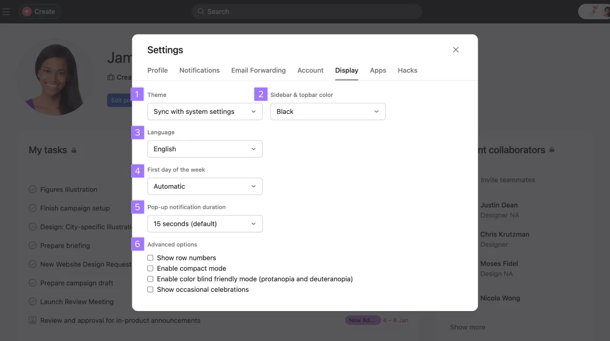Open the Account settings tab

tap(310, 70)
